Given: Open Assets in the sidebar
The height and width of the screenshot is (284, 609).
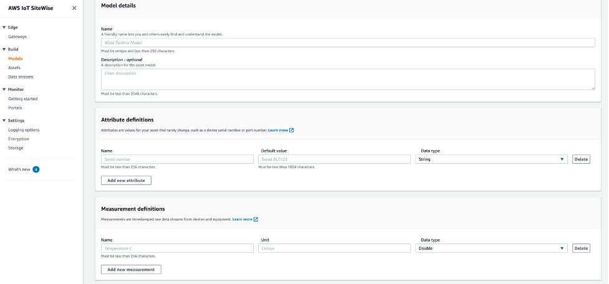Looking at the screenshot, I should click(x=14, y=67).
